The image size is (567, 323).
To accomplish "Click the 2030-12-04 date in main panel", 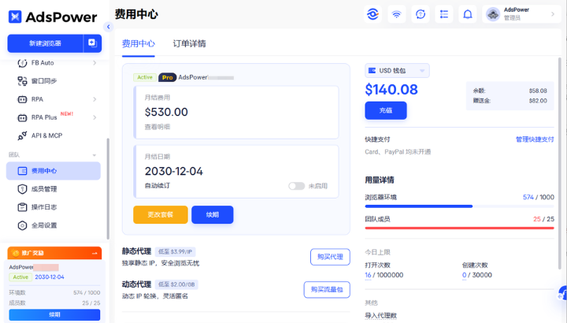I will coord(174,171).
